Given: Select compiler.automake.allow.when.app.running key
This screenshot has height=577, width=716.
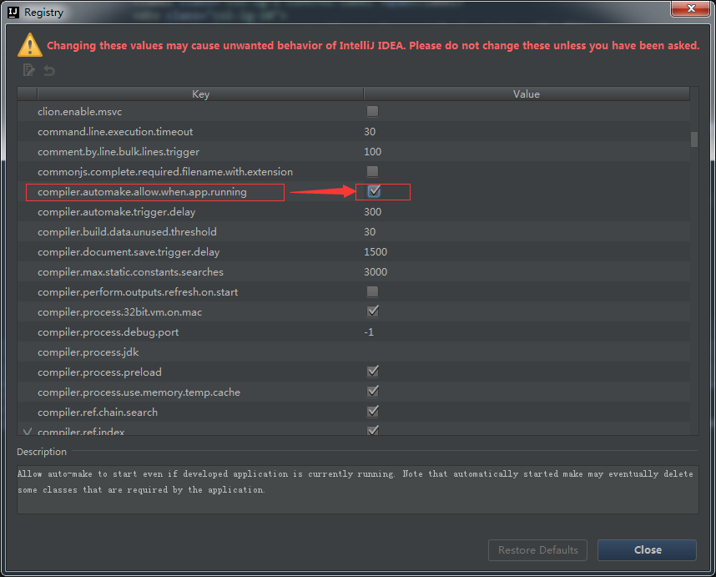Looking at the screenshot, I should click(142, 192).
